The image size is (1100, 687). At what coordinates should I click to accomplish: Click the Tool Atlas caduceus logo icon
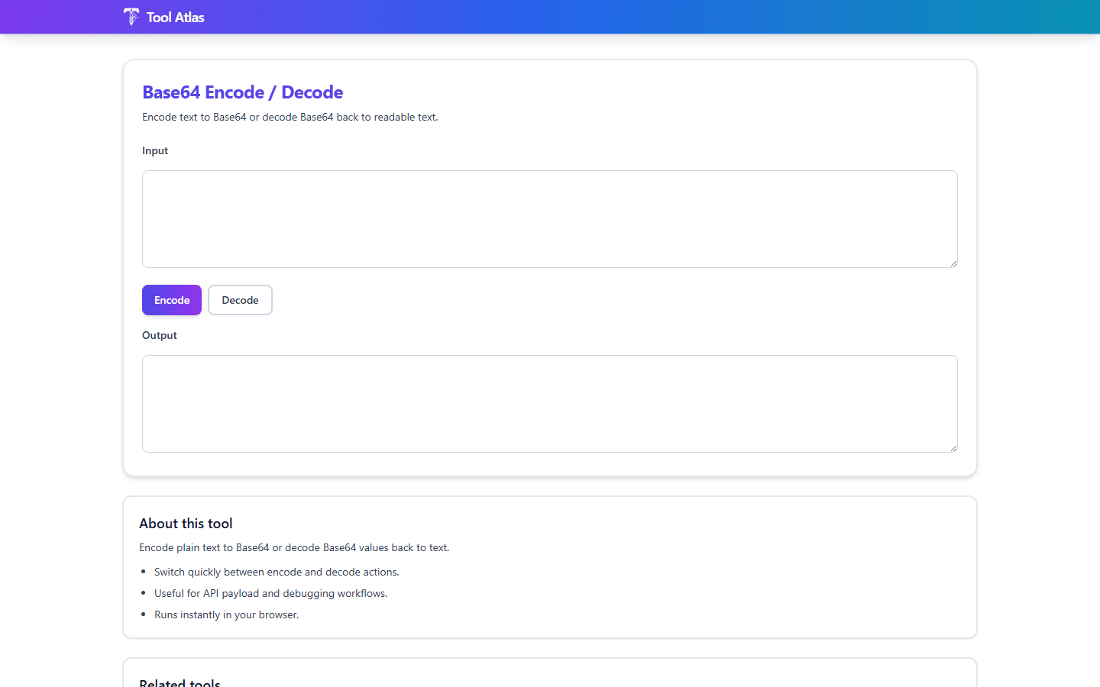pos(131,16)
